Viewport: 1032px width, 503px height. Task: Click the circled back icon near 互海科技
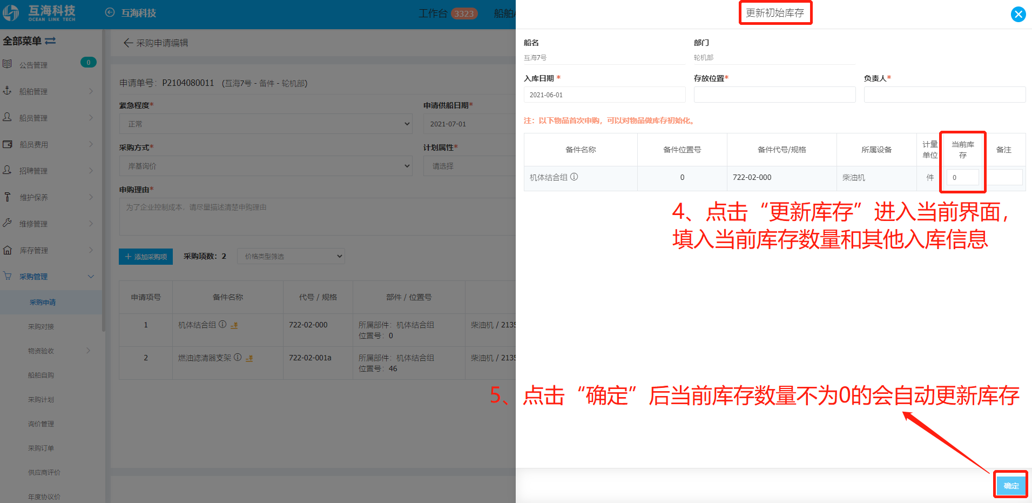110,12
